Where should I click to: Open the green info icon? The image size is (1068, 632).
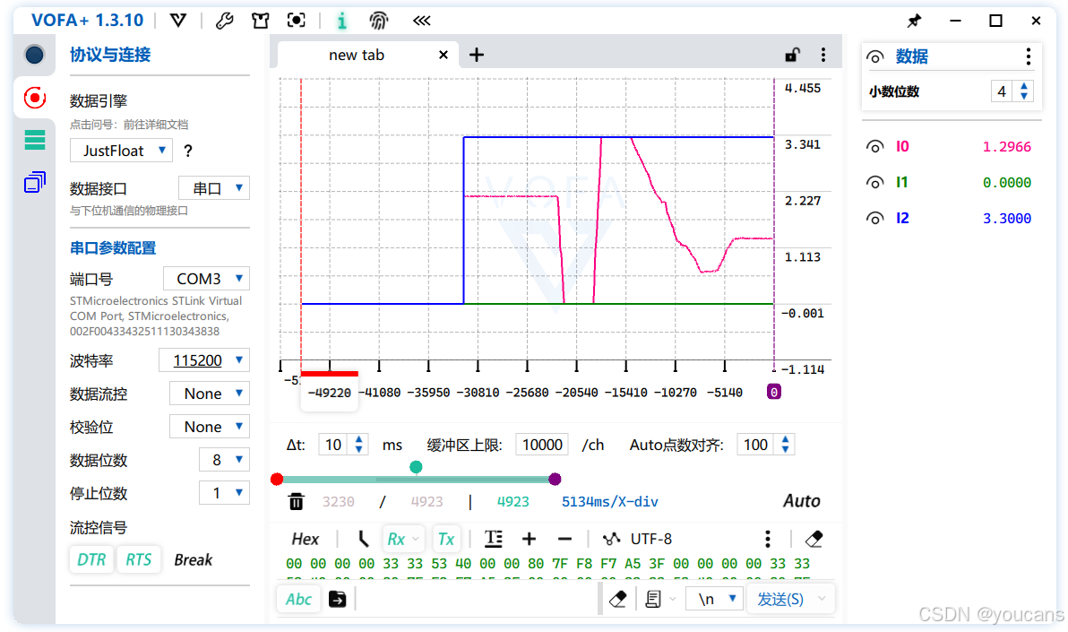pos(341,21)
